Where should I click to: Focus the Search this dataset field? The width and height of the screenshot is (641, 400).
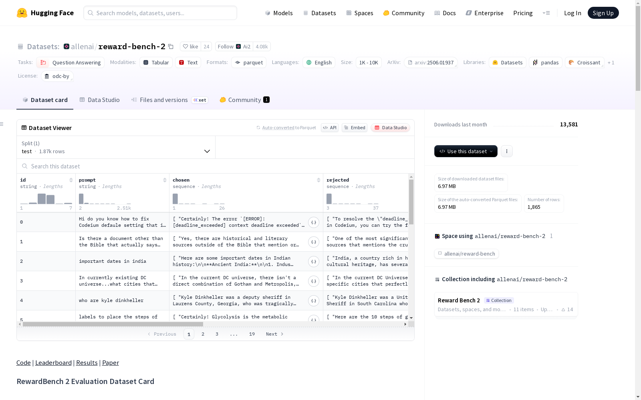pyautogui.click(x=216, y=166)
